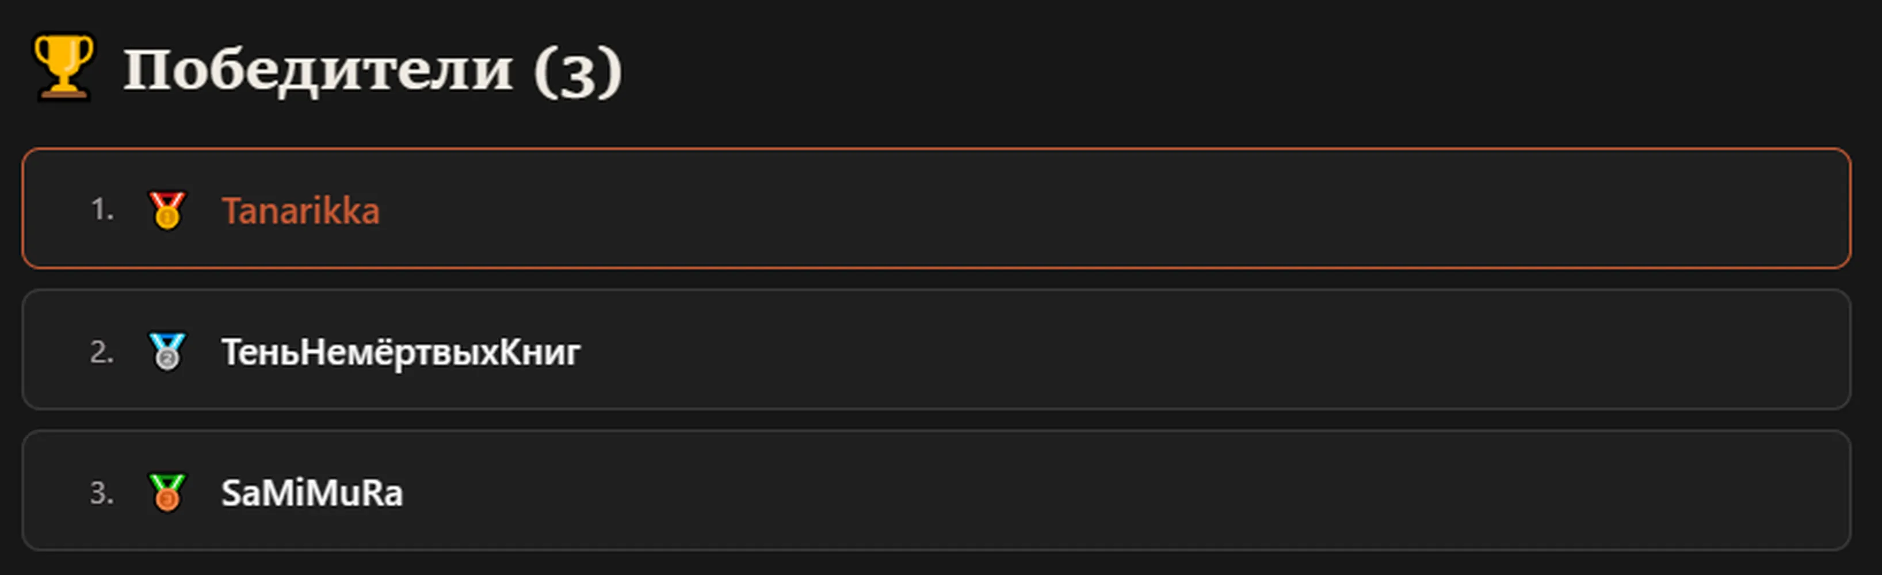
Task: Click the green ribbon on the bronze medal
Action: coord(167,482)
